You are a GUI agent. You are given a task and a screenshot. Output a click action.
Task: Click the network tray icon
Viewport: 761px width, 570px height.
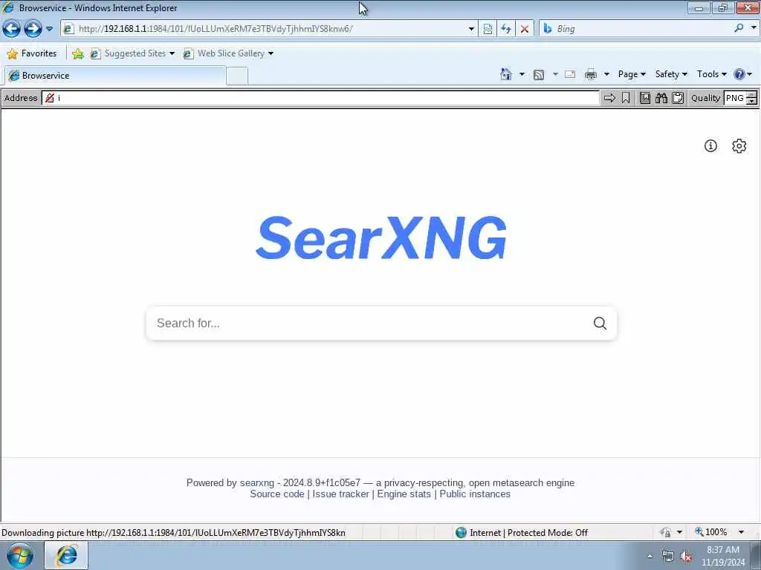pos(668,557)
